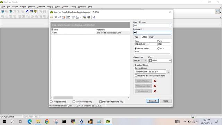Open the Session menu
Screen dimensions: 222x125
[x=31, y=7]
